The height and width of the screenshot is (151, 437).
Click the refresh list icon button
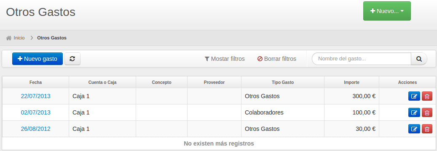click(x=72, y=59)
